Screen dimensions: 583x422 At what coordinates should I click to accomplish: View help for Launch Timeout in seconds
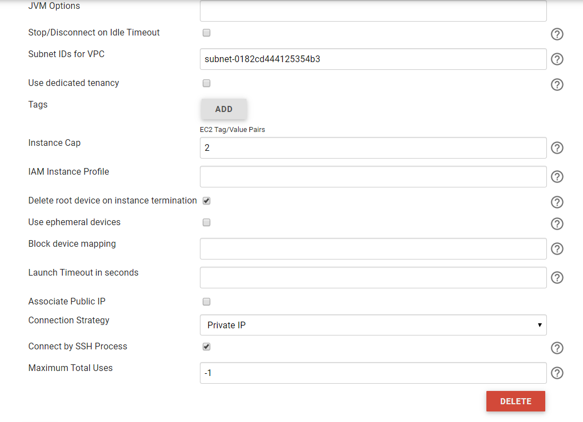[x=557, y=278]
